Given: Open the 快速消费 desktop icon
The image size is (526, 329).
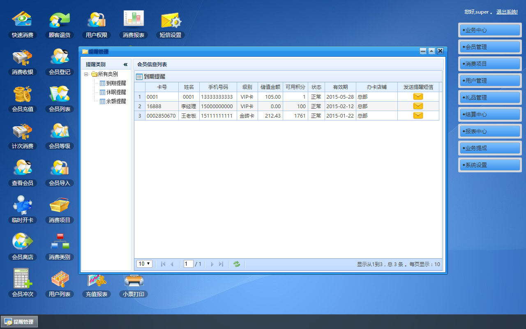Looking at the screenshot, I should tap(23, 25).
